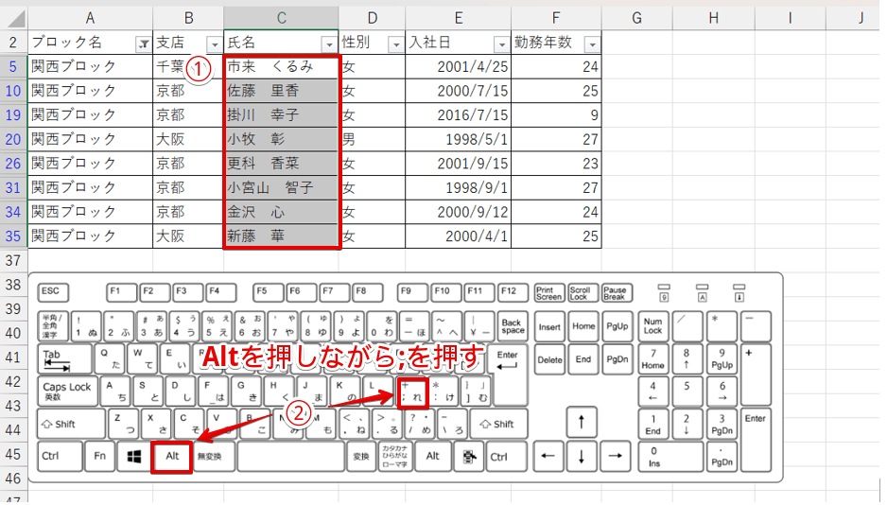Select the cell with date 2016/7/15
Viewport: 887px width, 505px height.
tap(458, 115)
